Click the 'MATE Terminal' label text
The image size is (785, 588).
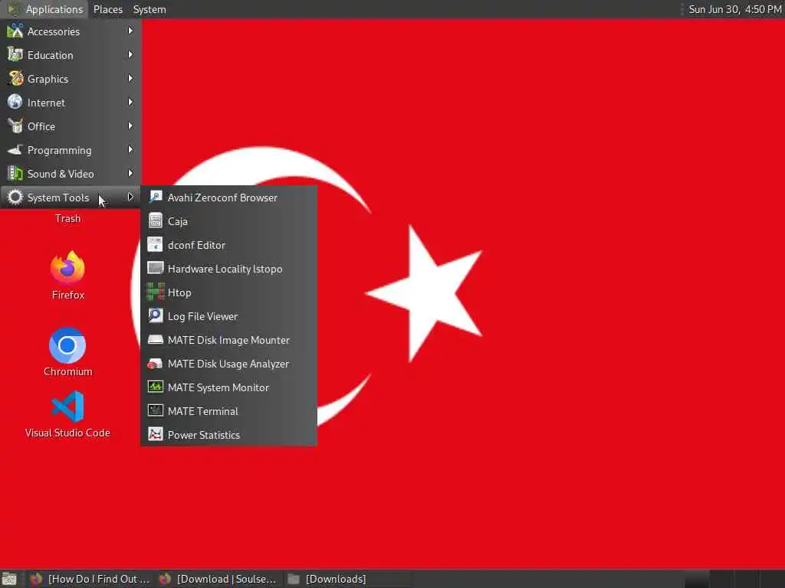(x=202, y=411)
